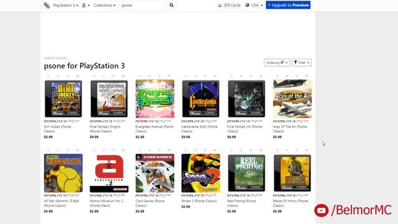Click the PSPrices site logo icon

[47, 6]
